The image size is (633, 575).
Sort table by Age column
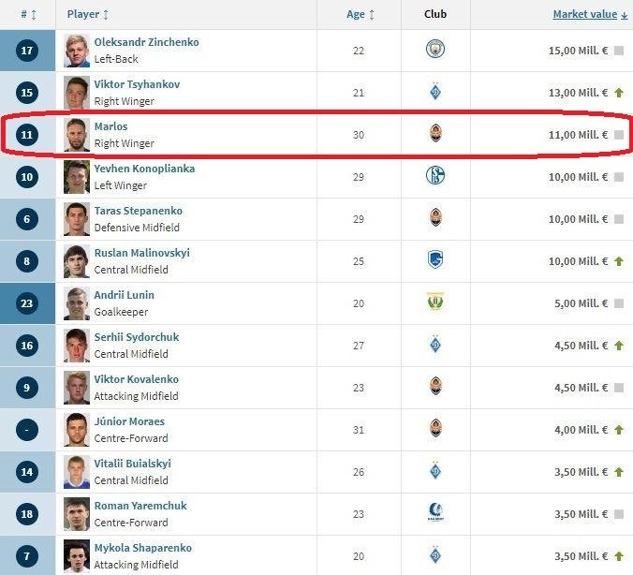tap(361, 14)
